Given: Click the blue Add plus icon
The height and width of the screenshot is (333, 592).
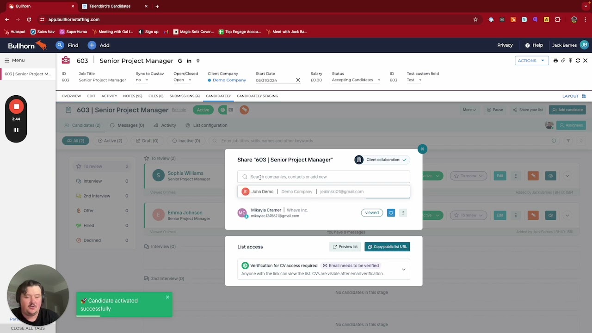Looking at the screenshot, I should point(92,45).
